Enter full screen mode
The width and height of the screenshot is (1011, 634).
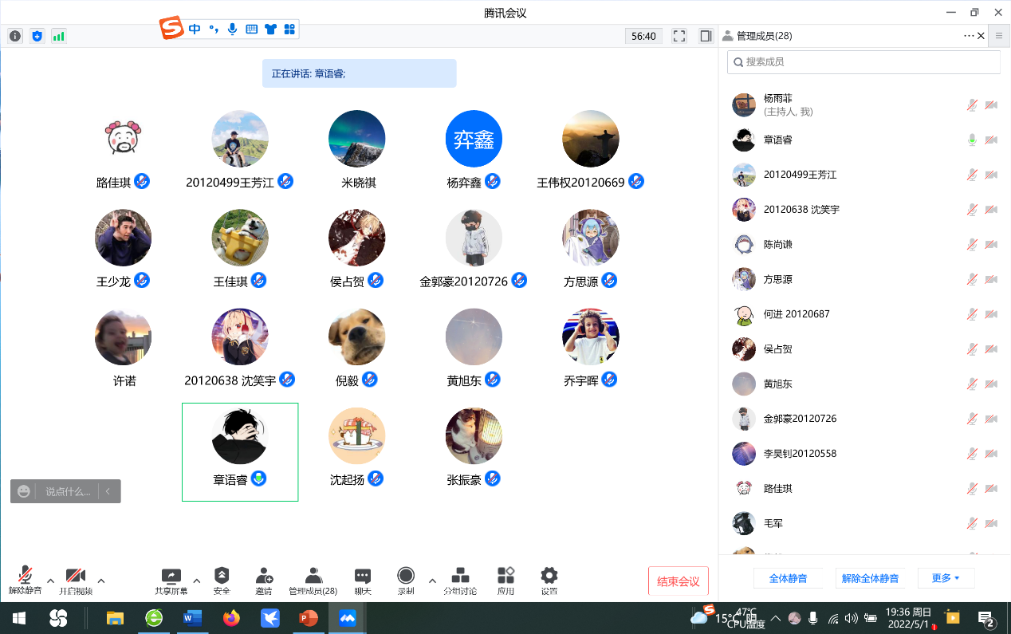point(679,36)
